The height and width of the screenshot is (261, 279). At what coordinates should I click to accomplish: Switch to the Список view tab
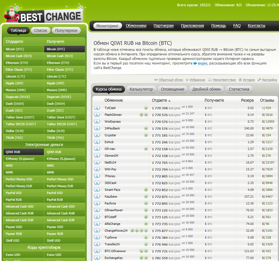pos(41,30)
